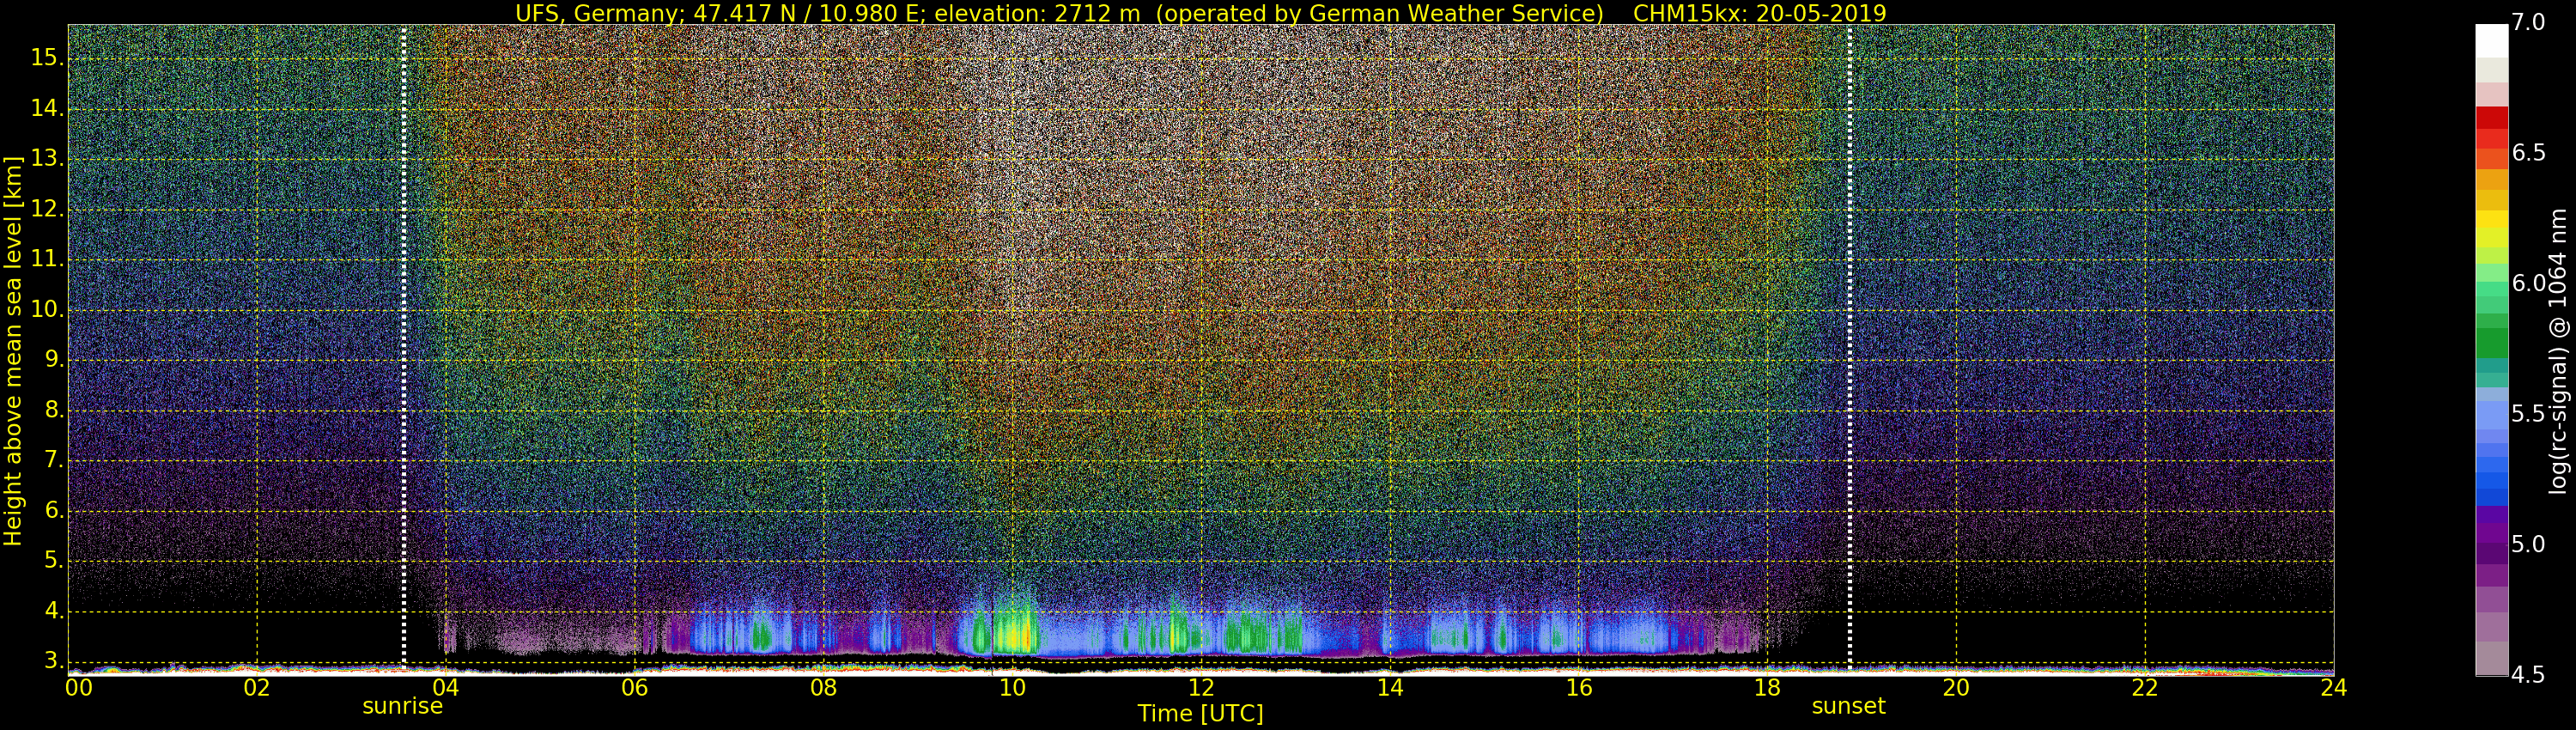2576x730 pixels.
Task: Click the "sunset" label below the axis
Action: (1848, 706)
